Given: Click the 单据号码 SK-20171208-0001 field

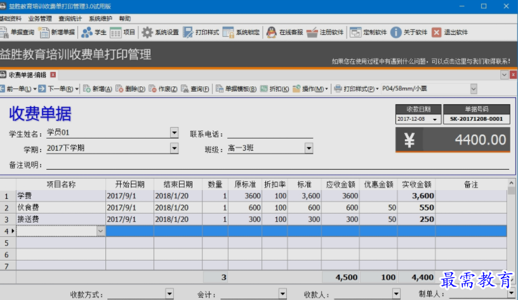Looking at the screenshot, I should pyautogui.click(x=476, y=119).
